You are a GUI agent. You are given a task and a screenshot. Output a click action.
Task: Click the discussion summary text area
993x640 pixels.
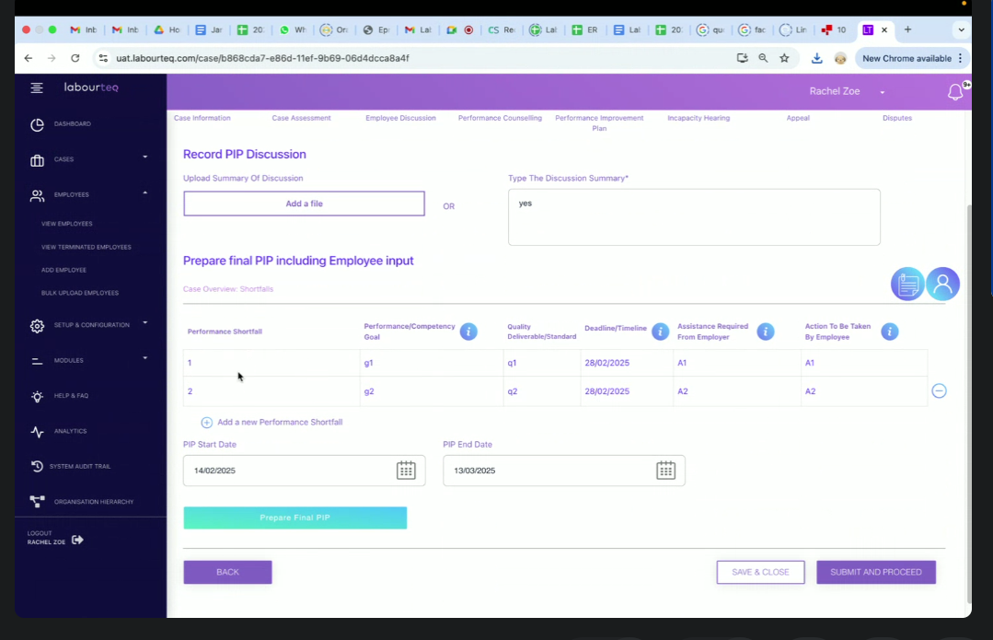coord(694,217)
